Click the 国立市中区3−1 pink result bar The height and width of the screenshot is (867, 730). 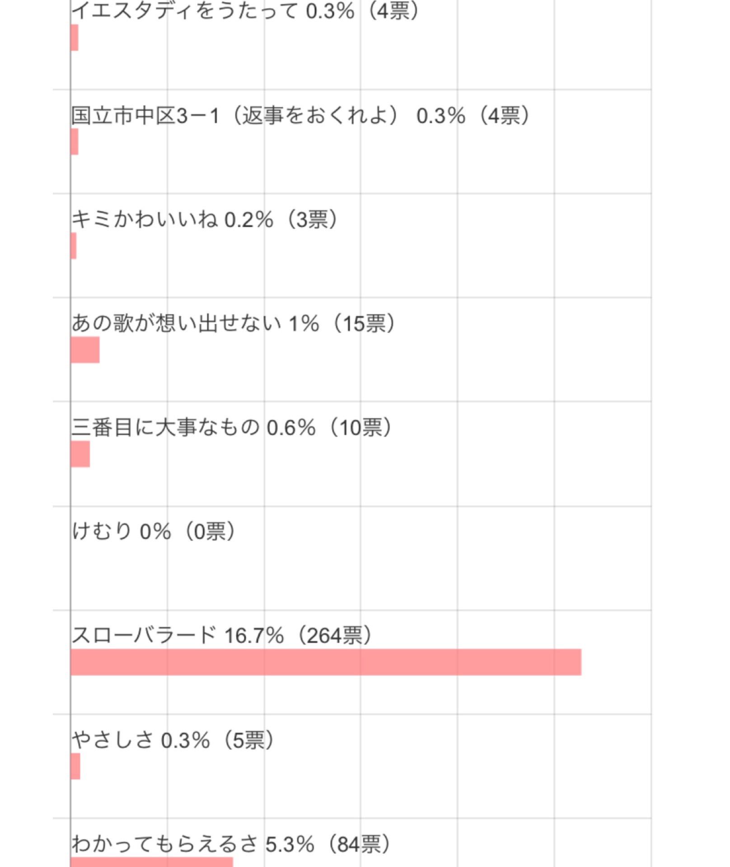click(x=75, y=141)
